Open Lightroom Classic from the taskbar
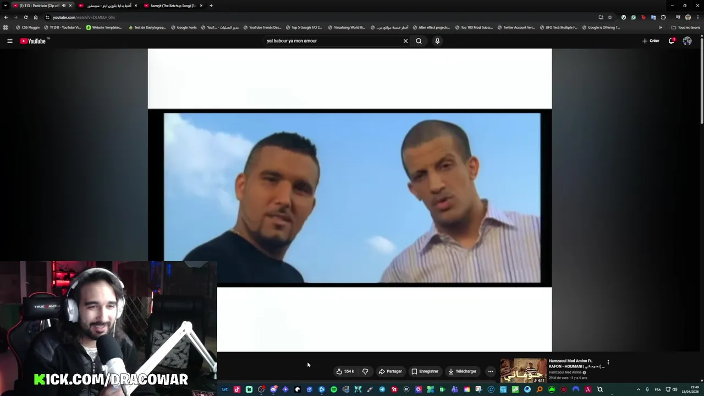Image resolution: width=704 pixels, height=396 pixels. 225,389
